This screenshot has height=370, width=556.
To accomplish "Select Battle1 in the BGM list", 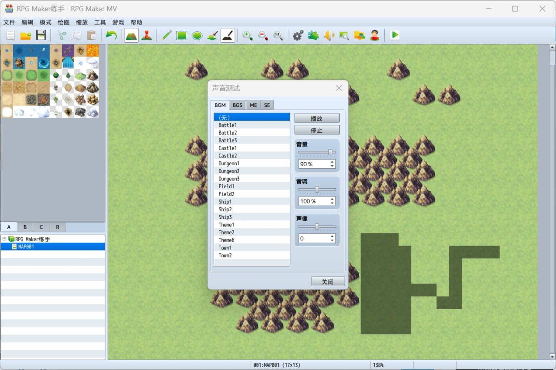I will point(252,125).
